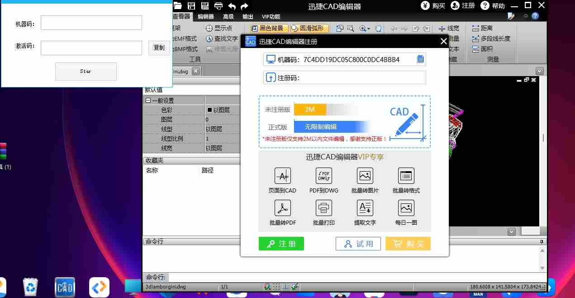Click 注册 in the title bar
The height and width of the screenshot is (298, 575).
tap(462, 5)
